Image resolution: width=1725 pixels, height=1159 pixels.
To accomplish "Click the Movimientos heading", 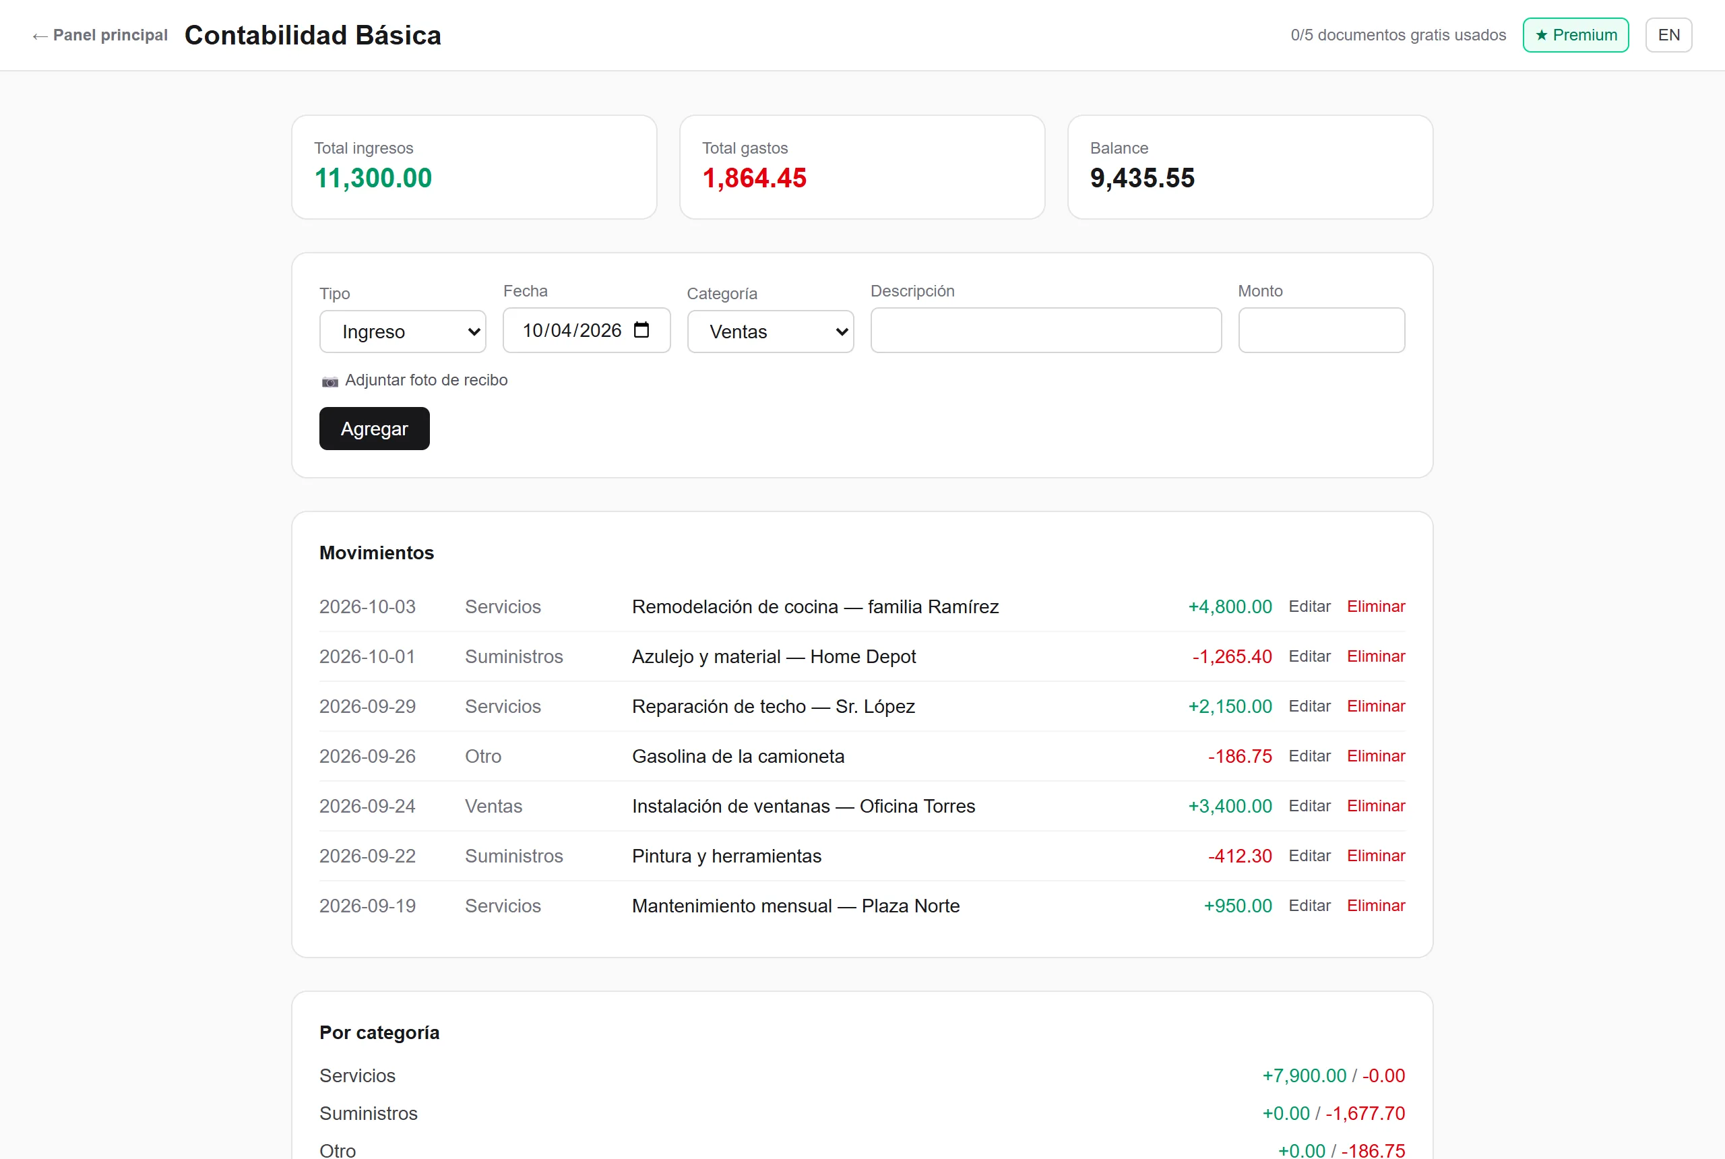I will tap(377, 553).
